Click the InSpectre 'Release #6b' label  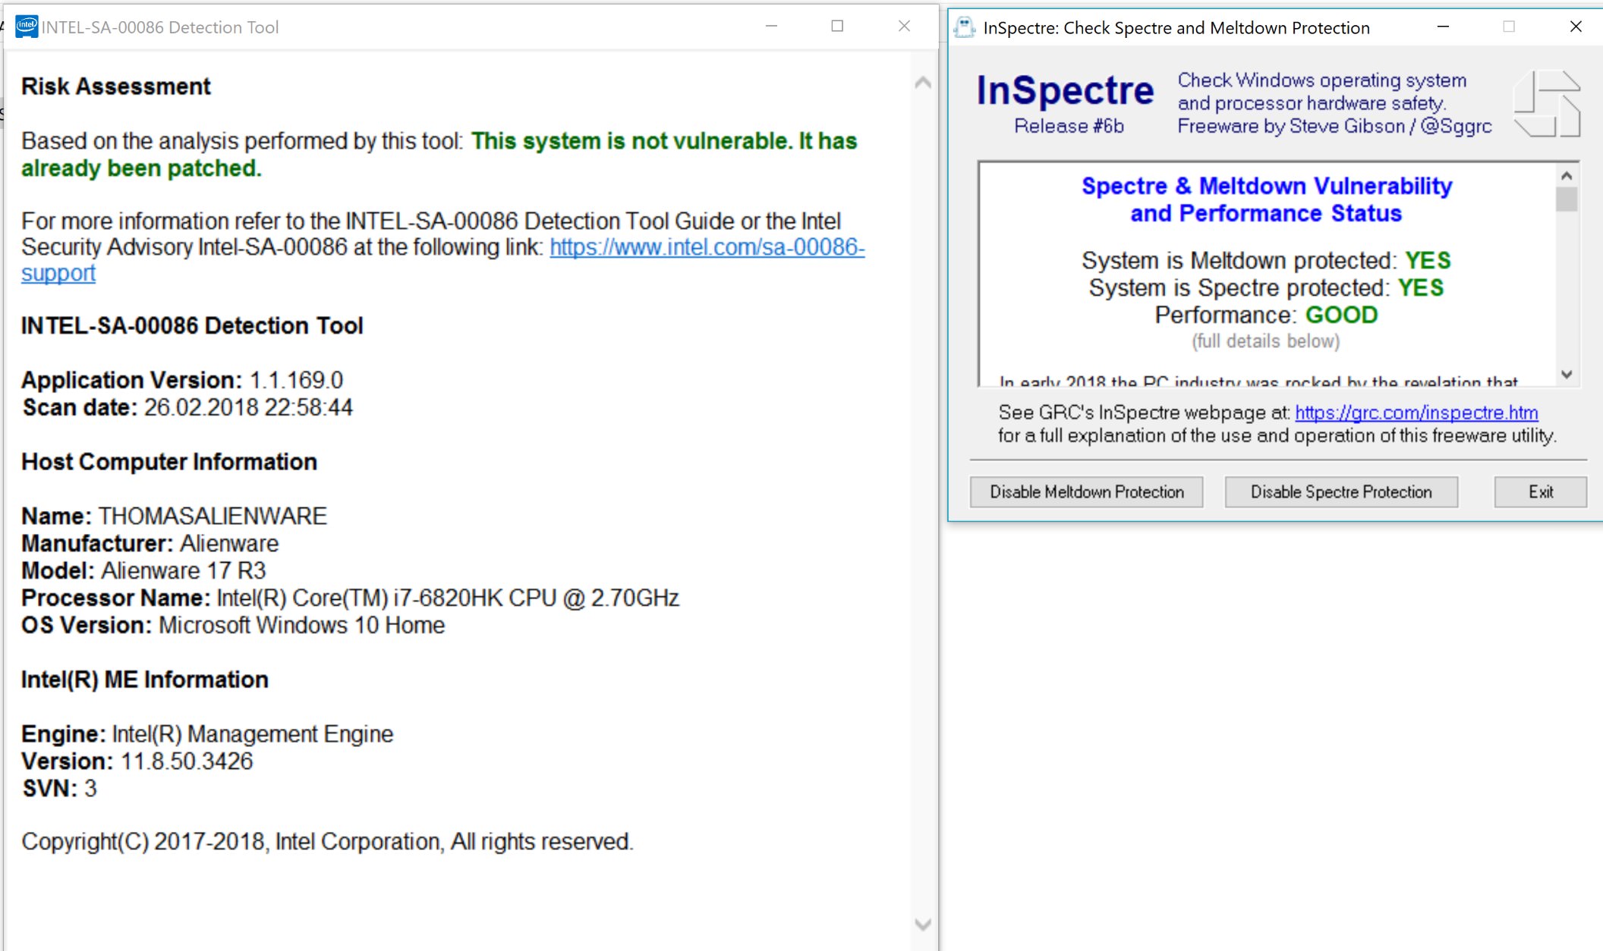[1069, 126]
